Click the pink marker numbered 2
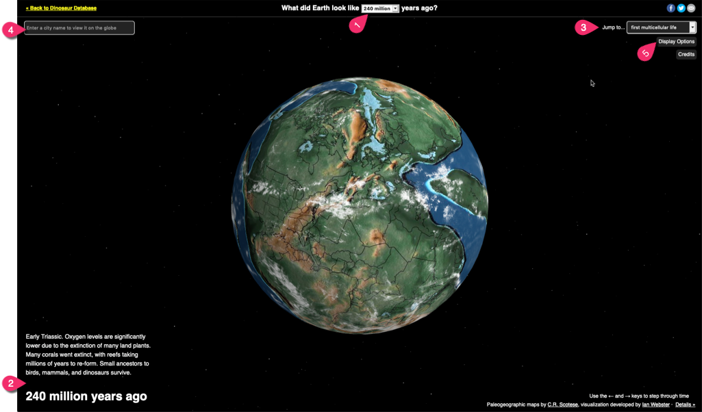Screen dimensions: 702x412 tap(11, 383)
